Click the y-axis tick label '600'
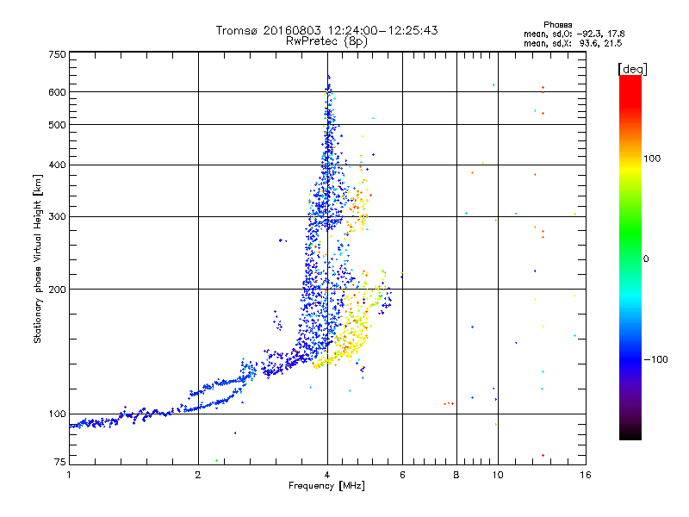 click(x=57, y=92)
